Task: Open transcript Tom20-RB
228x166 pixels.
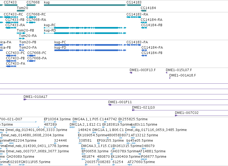Action: click(x=25, y=30)
